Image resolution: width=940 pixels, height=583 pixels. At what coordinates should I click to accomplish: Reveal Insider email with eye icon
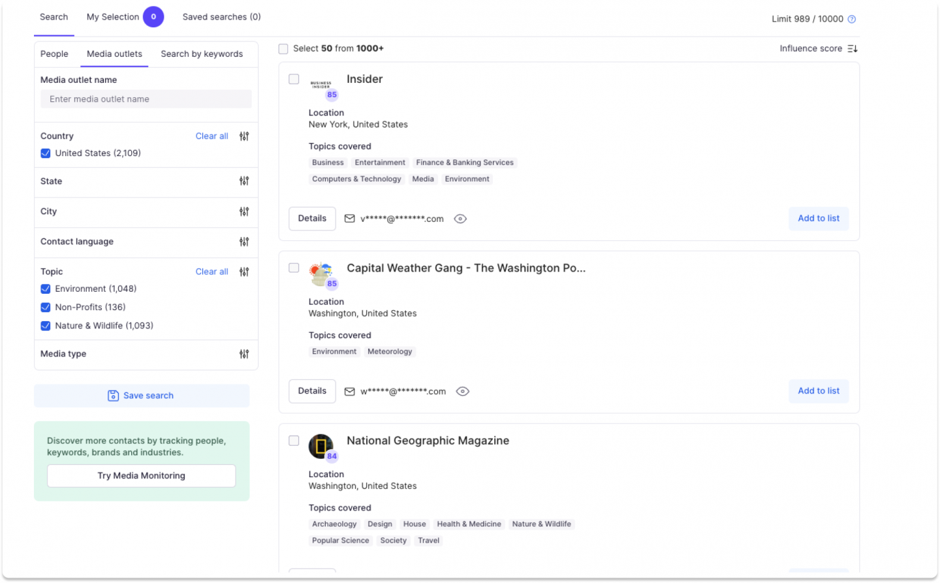(x=460, y=219)
